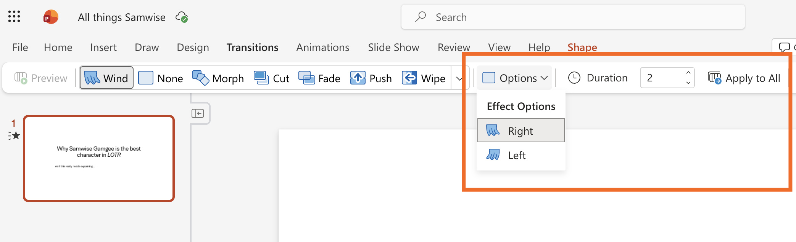The height and width of the screenshot is (242, 796).
Task: Switch to the Slide Show tab
Action: 393,47
